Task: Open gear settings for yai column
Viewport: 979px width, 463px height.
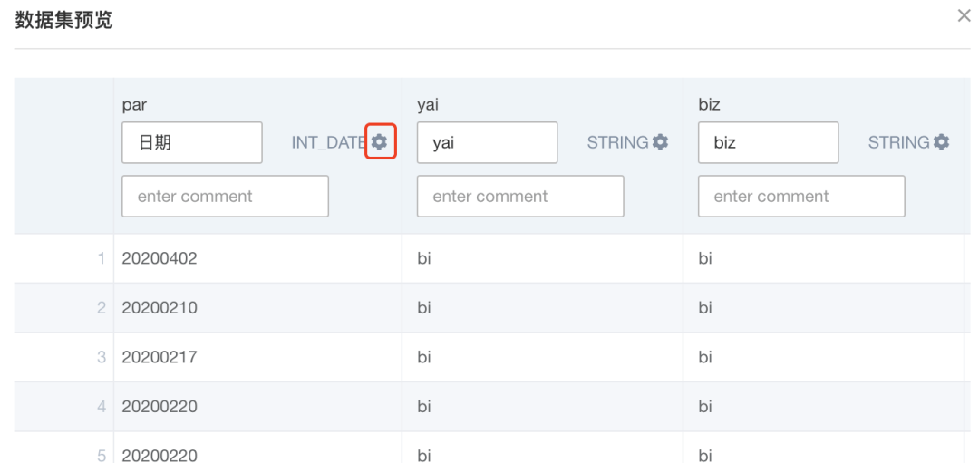Action: pyautogui.click(x=660, y=142)
